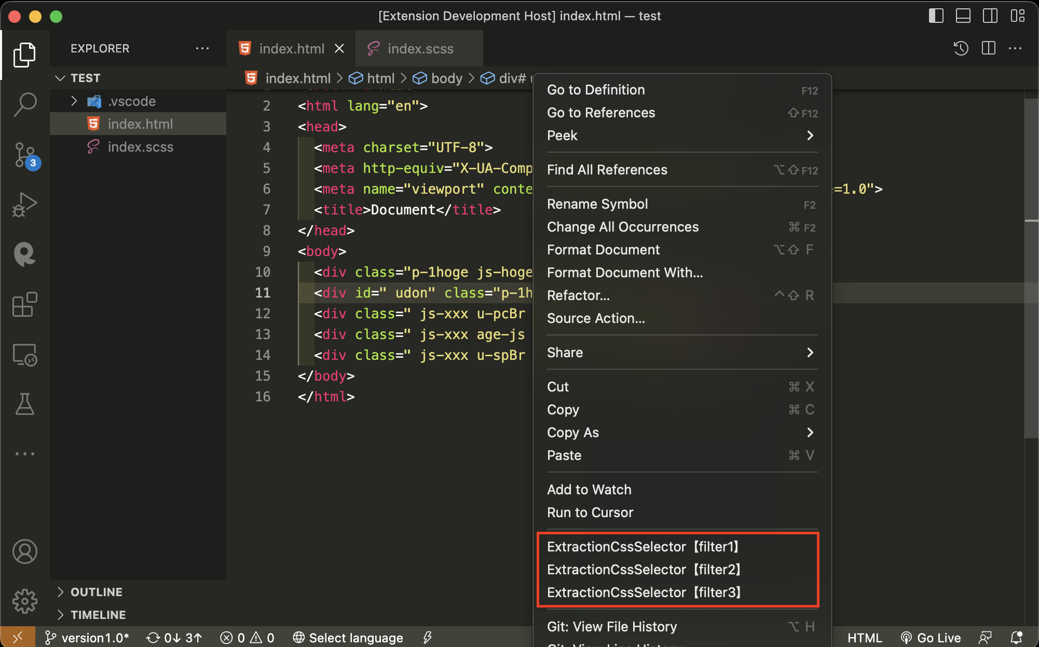The image size is (1039, 647).
Task: Open the Extensions view icon
Action: (x=24, y=304)
